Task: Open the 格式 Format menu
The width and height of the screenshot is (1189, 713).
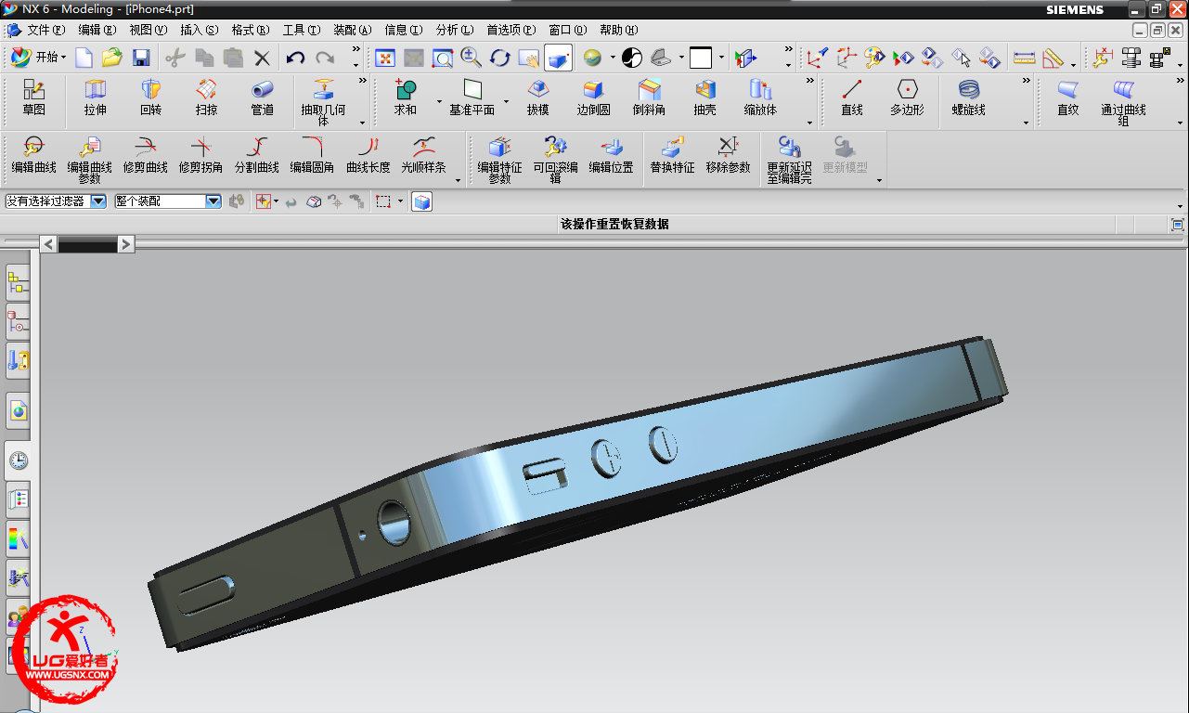Action: 251,30
